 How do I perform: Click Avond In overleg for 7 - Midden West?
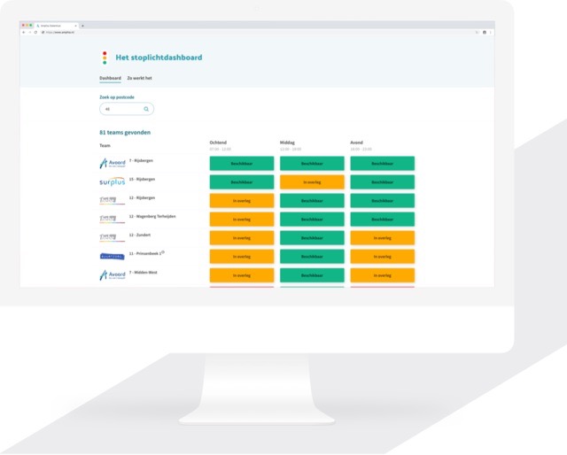click(382, 275)
